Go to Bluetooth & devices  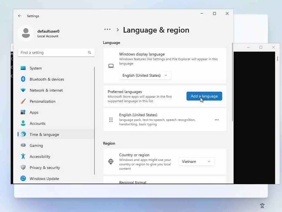(x=56, y=79)
